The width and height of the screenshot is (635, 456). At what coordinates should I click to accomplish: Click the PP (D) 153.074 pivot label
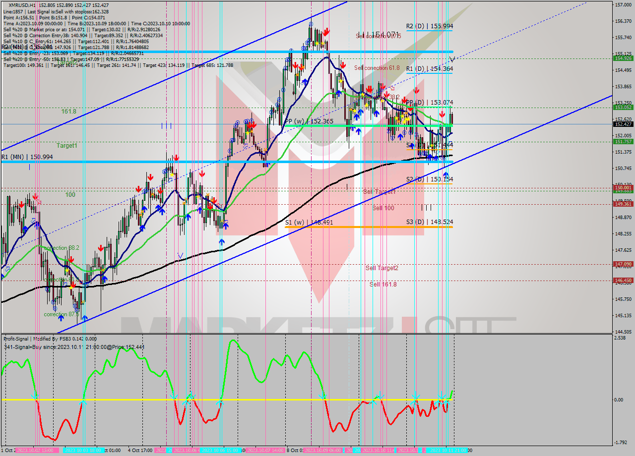click(x=429, y=103)
